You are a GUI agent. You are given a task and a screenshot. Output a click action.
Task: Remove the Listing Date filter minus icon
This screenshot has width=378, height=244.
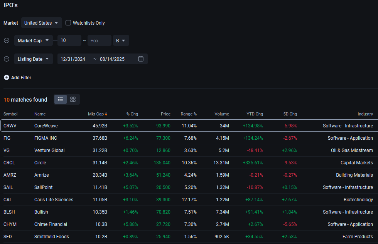pyautogui.click(x=7, y=59)
